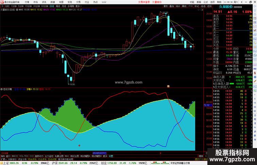This screenshot has height=165, width=257.
Task: Select the 日线 daily chart period
Action: point(52,6)
